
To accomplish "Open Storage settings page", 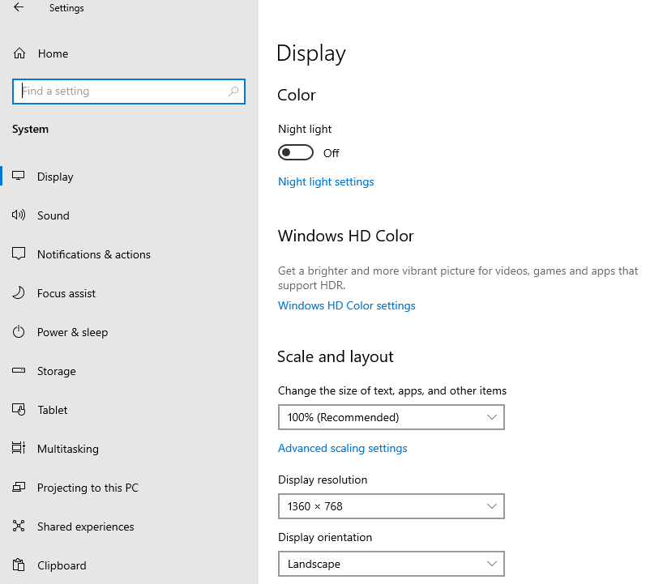I will [57, 371].
